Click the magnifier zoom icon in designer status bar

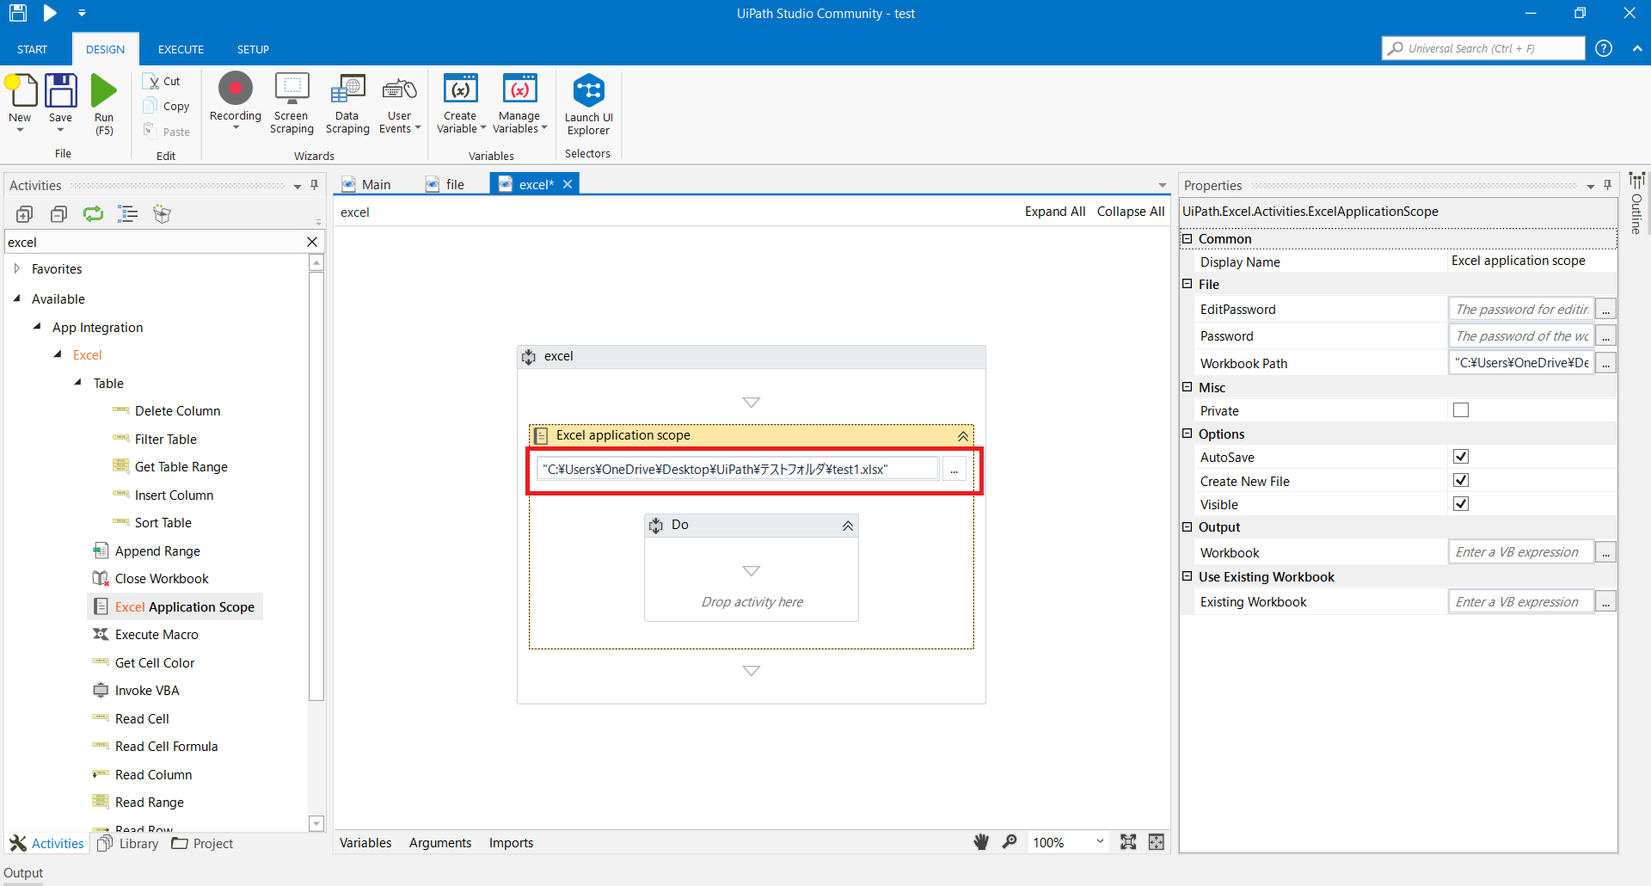pos(1010,842)
